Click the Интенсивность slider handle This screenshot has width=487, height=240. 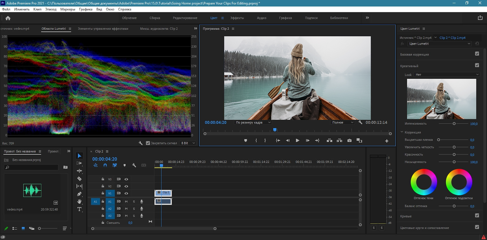(454, 124)
